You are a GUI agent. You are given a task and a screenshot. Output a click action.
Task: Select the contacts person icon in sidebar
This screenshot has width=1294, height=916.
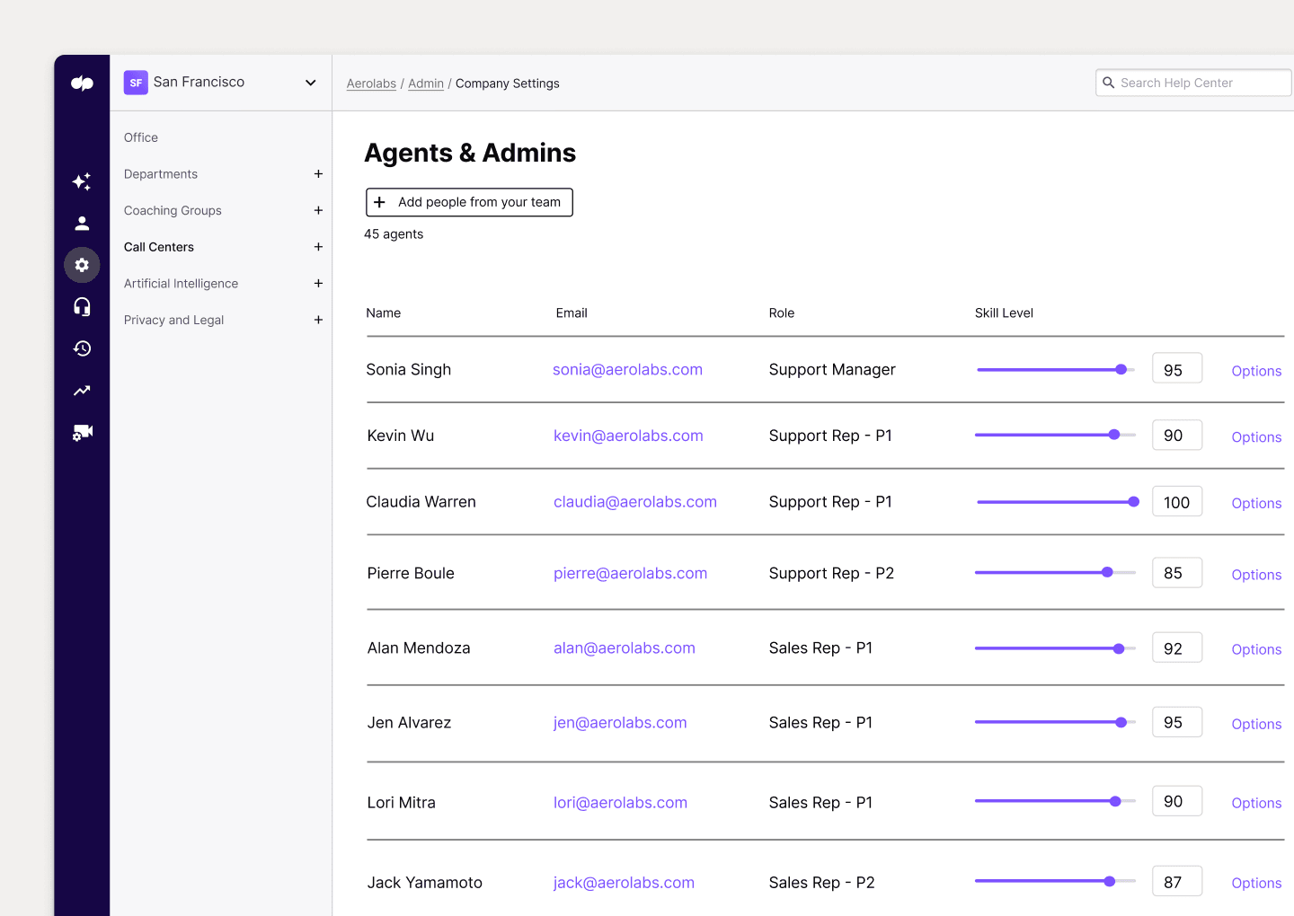point(82,223)
